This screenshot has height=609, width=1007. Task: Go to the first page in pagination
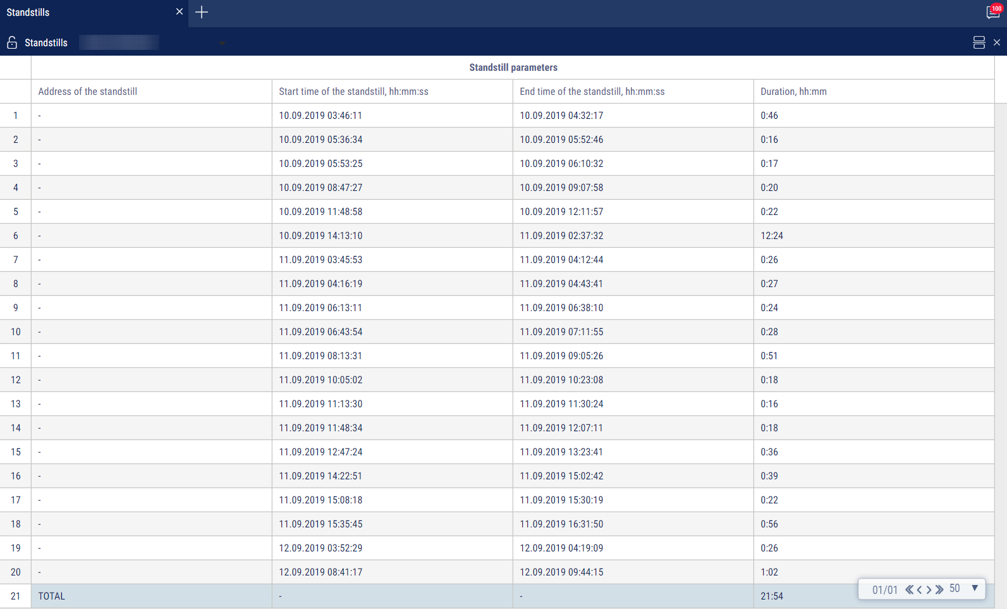tap(909, 589)
